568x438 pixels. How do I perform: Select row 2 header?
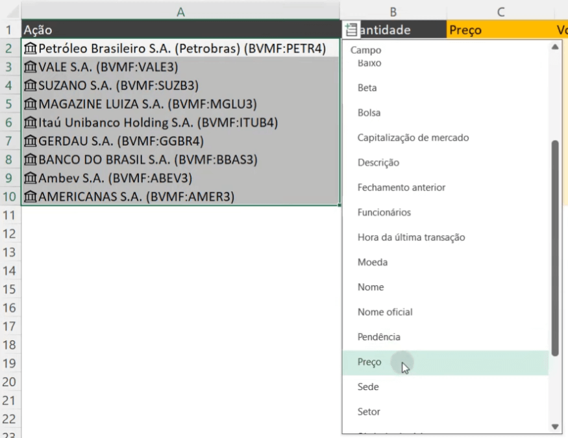pyautogui.click(x=10, y=49)
